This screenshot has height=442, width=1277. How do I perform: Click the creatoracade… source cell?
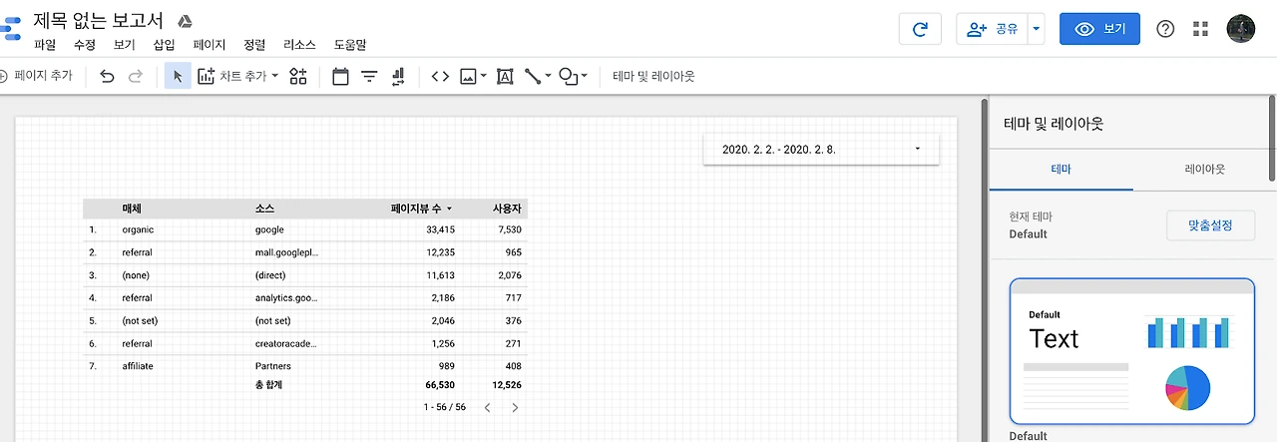(285, 343)
